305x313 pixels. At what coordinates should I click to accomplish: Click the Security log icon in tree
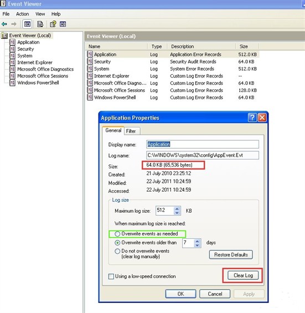12,49
